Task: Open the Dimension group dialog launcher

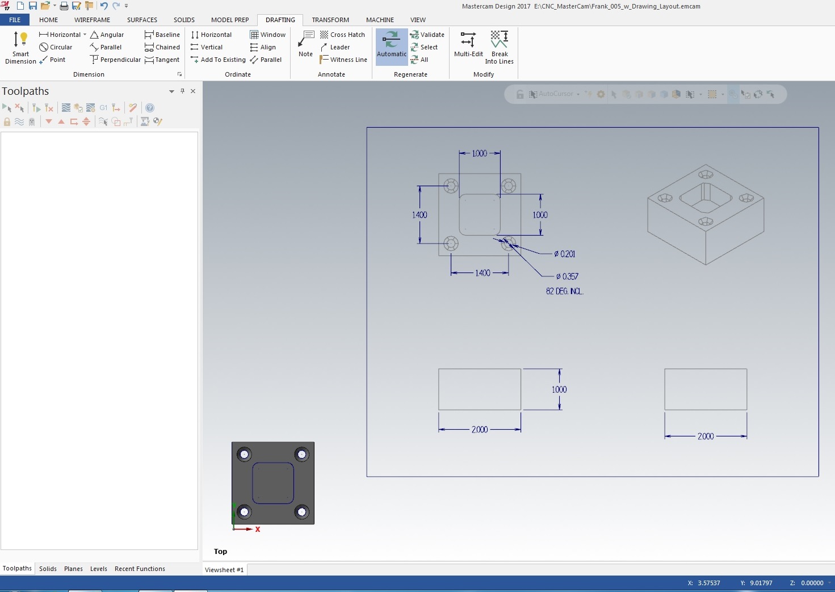Action: (180, 74)
